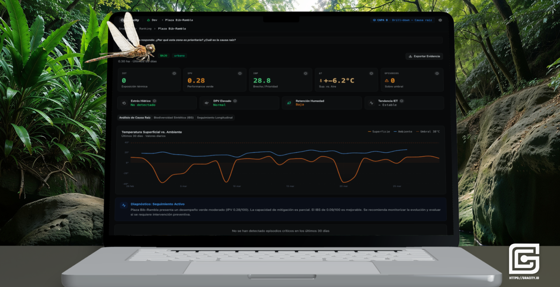Toggle Superficie series in chart legend

click(x=379, y=132)
